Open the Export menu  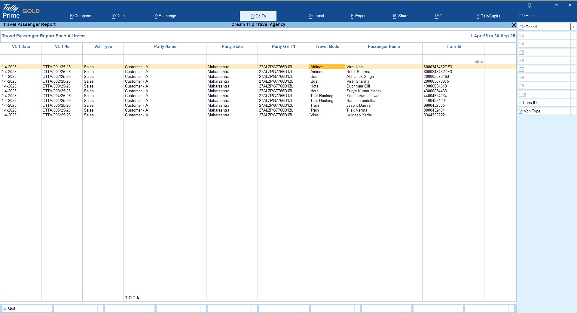tap(359, 16)
